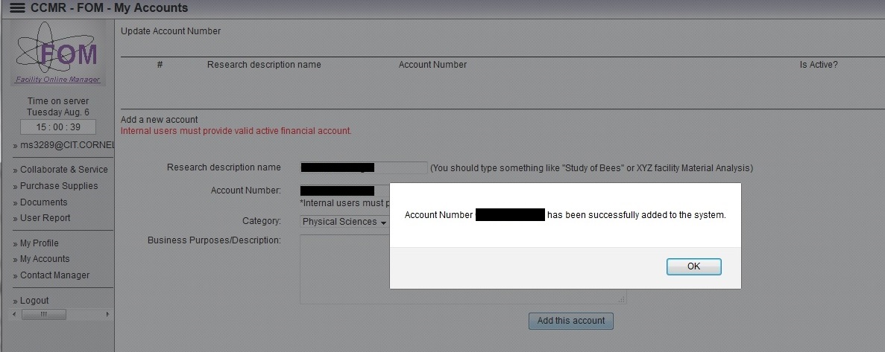Go to My Profile
Viewport: 885px width, 352px height.
(x=39, y=243)
